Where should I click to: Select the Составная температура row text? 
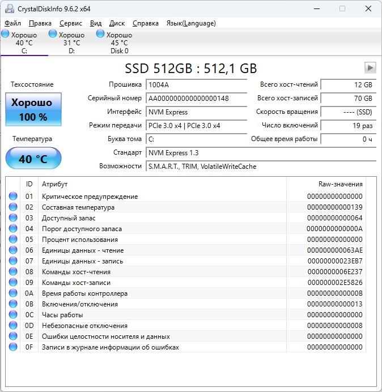pos(78,207)
